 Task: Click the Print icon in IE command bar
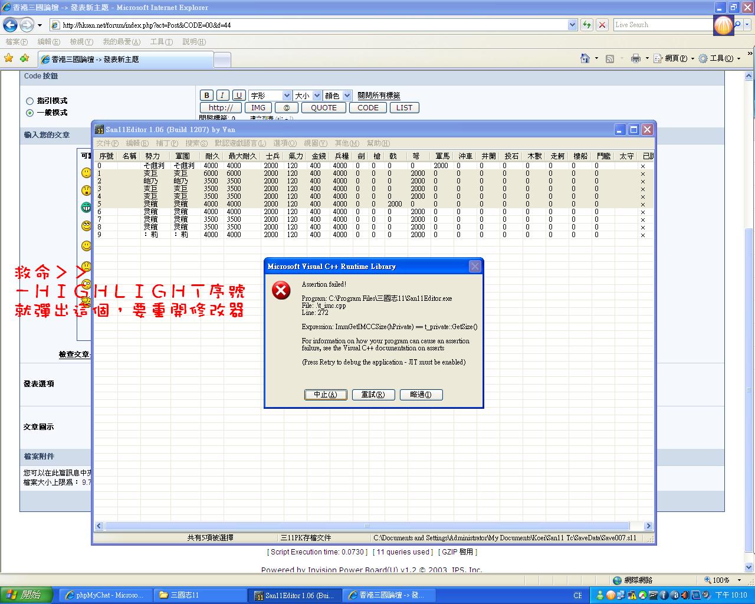click(x=635, y=58)
